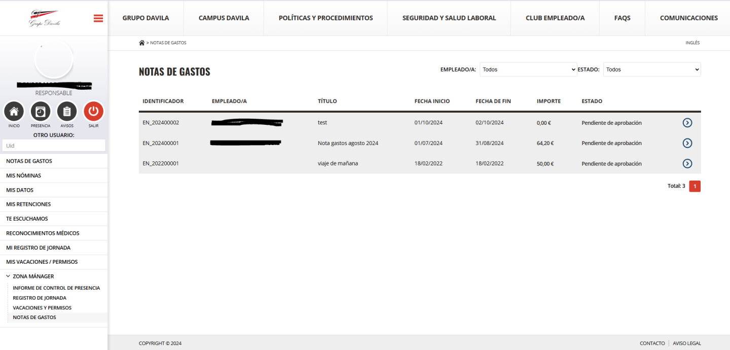730x350 pixels.
Task: Open the Avisos clipboard icon
Action: point(67,112)
